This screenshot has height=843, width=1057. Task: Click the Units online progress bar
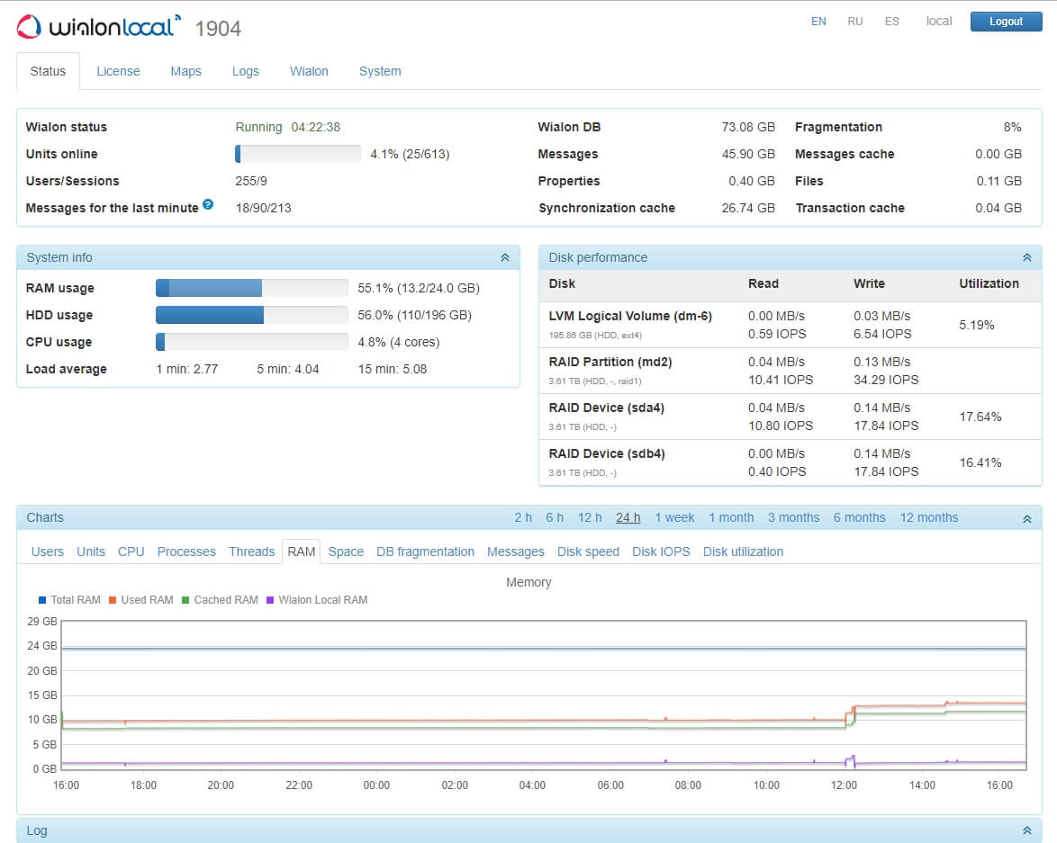point(298,154)
